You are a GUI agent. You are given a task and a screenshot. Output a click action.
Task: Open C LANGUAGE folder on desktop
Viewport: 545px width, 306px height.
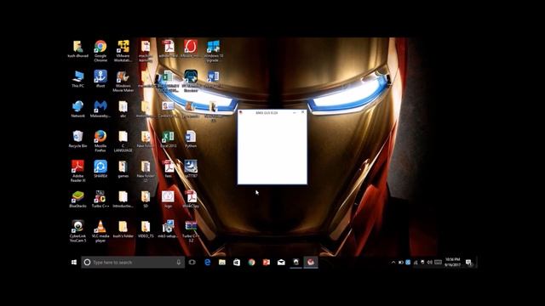click(123, 141)
